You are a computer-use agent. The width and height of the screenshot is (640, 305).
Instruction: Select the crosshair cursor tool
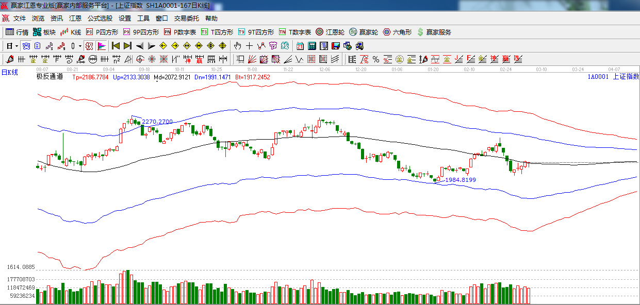[249, 46]
